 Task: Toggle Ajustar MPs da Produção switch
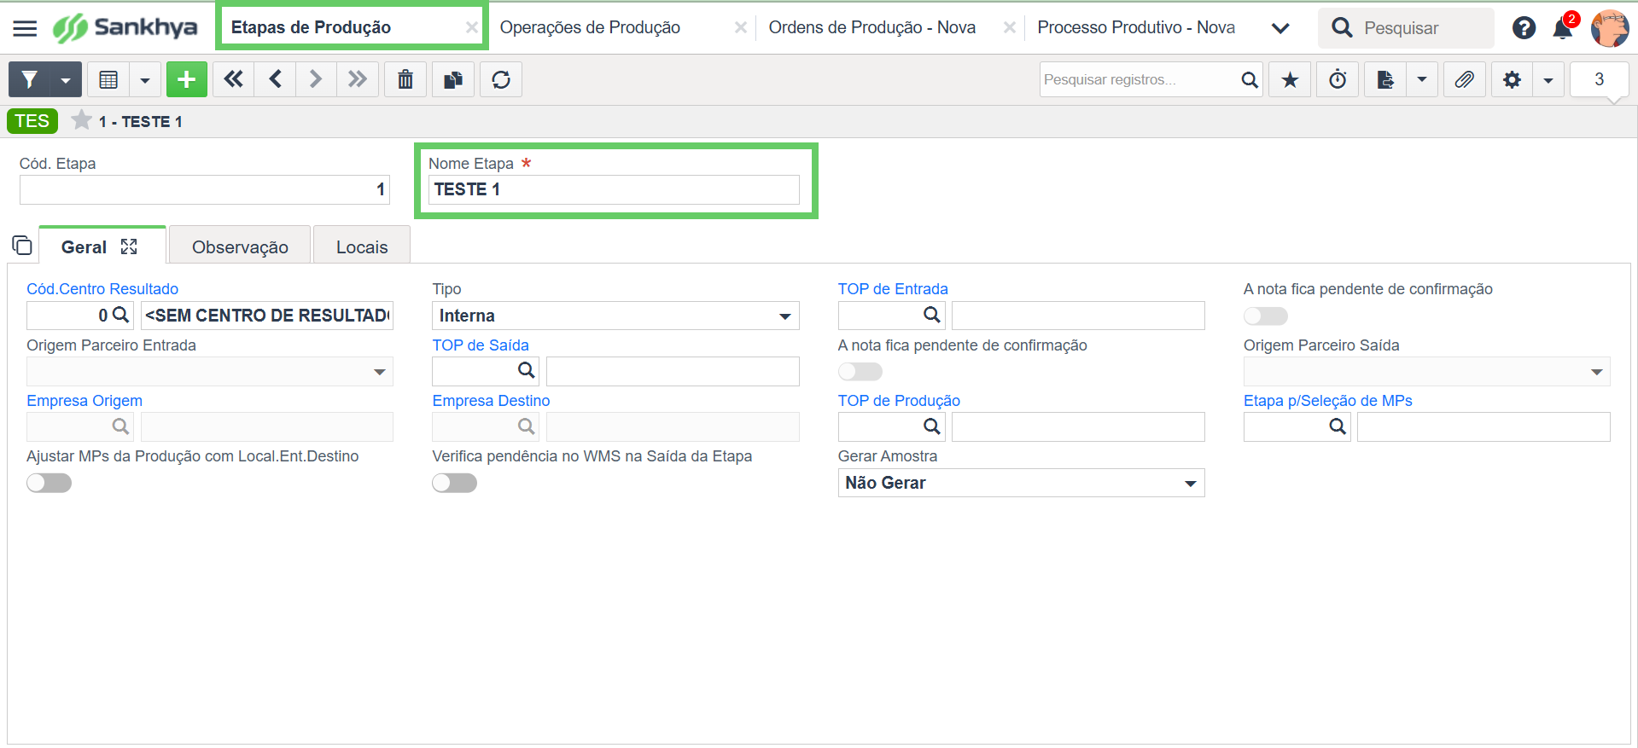(x=49, y=483)
